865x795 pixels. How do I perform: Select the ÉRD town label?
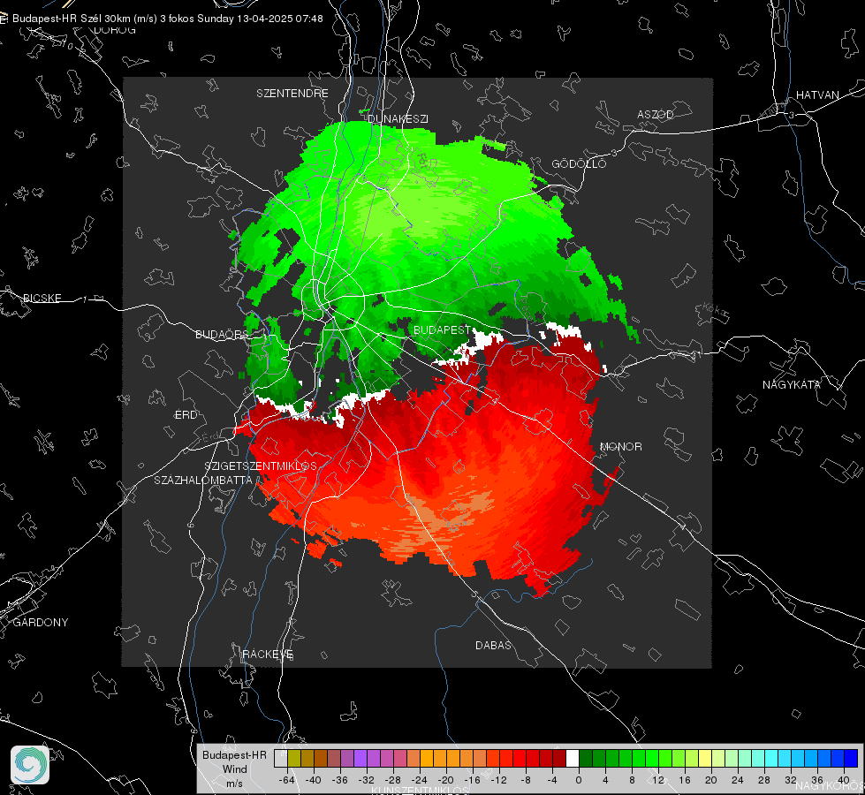coord(186,415)
